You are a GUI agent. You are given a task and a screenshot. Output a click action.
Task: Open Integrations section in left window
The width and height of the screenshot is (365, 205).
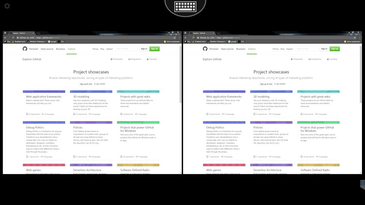point(135,59)
